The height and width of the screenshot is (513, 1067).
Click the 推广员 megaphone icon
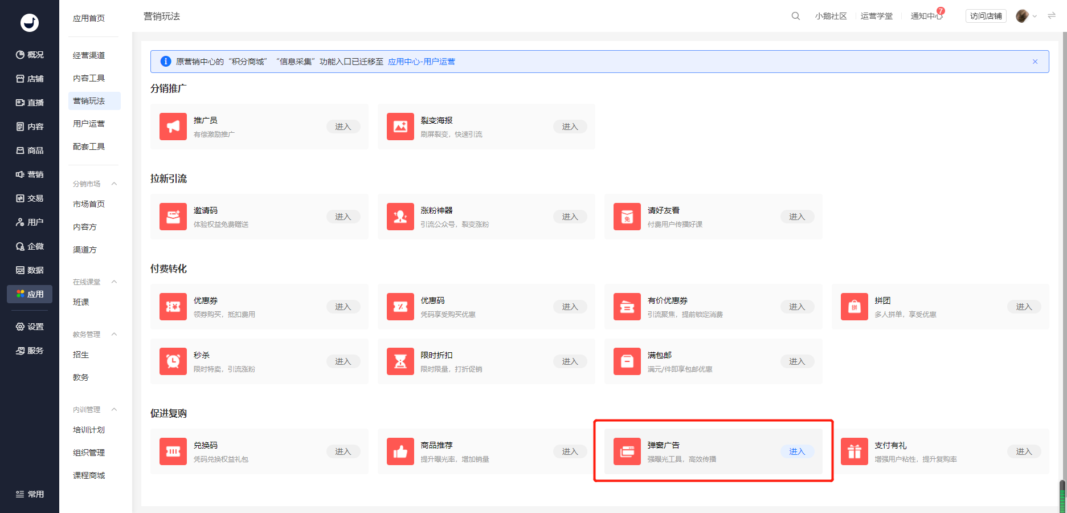coord(173,127)
